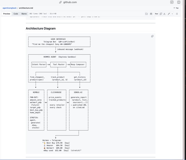
Task: Click the amazon_serp entry
Action: (x=36, y=100)
